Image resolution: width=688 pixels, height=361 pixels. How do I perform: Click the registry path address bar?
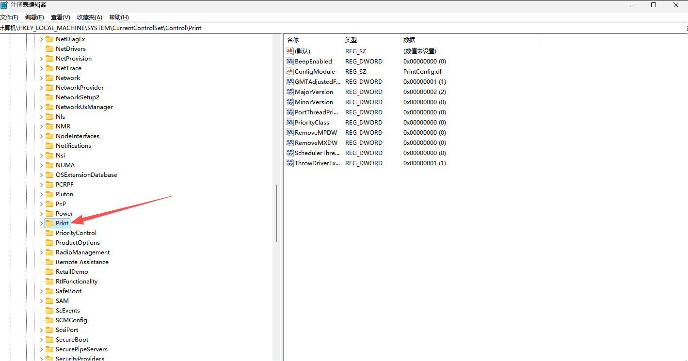click(x=194, y=28)
